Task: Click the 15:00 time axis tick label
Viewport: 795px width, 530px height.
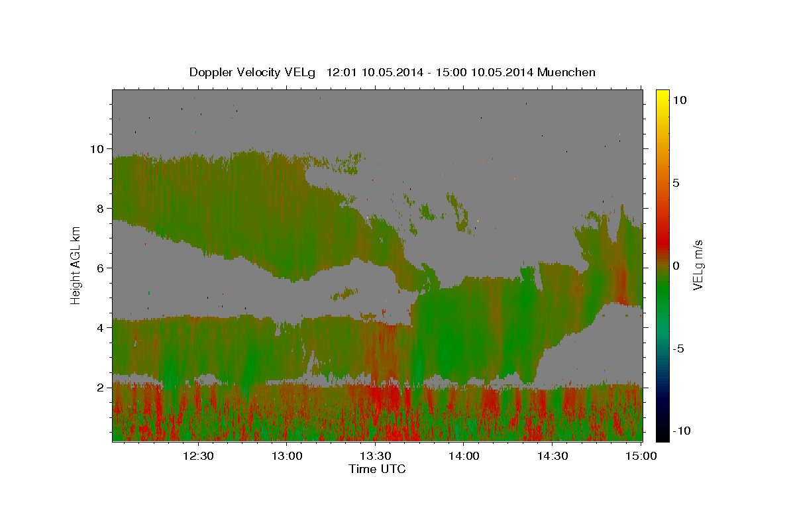Action: (641, 456)
